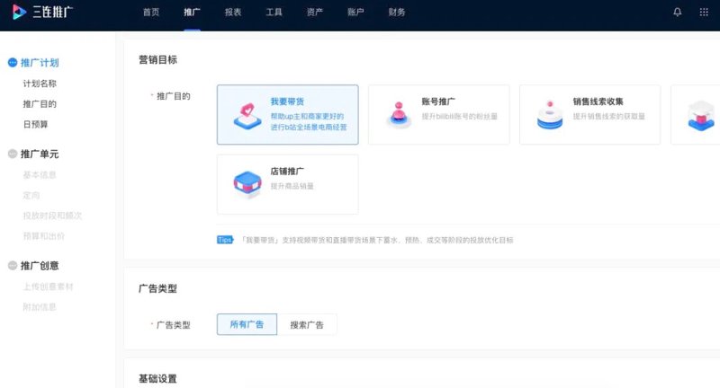Select 搜索广告 ad type
The width and height of the screenshot is (720, 388).
tap(307, 324)
